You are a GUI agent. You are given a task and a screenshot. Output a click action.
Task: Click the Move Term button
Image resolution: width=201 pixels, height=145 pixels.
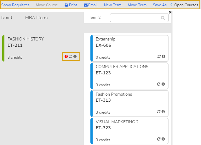click(137, 5)
